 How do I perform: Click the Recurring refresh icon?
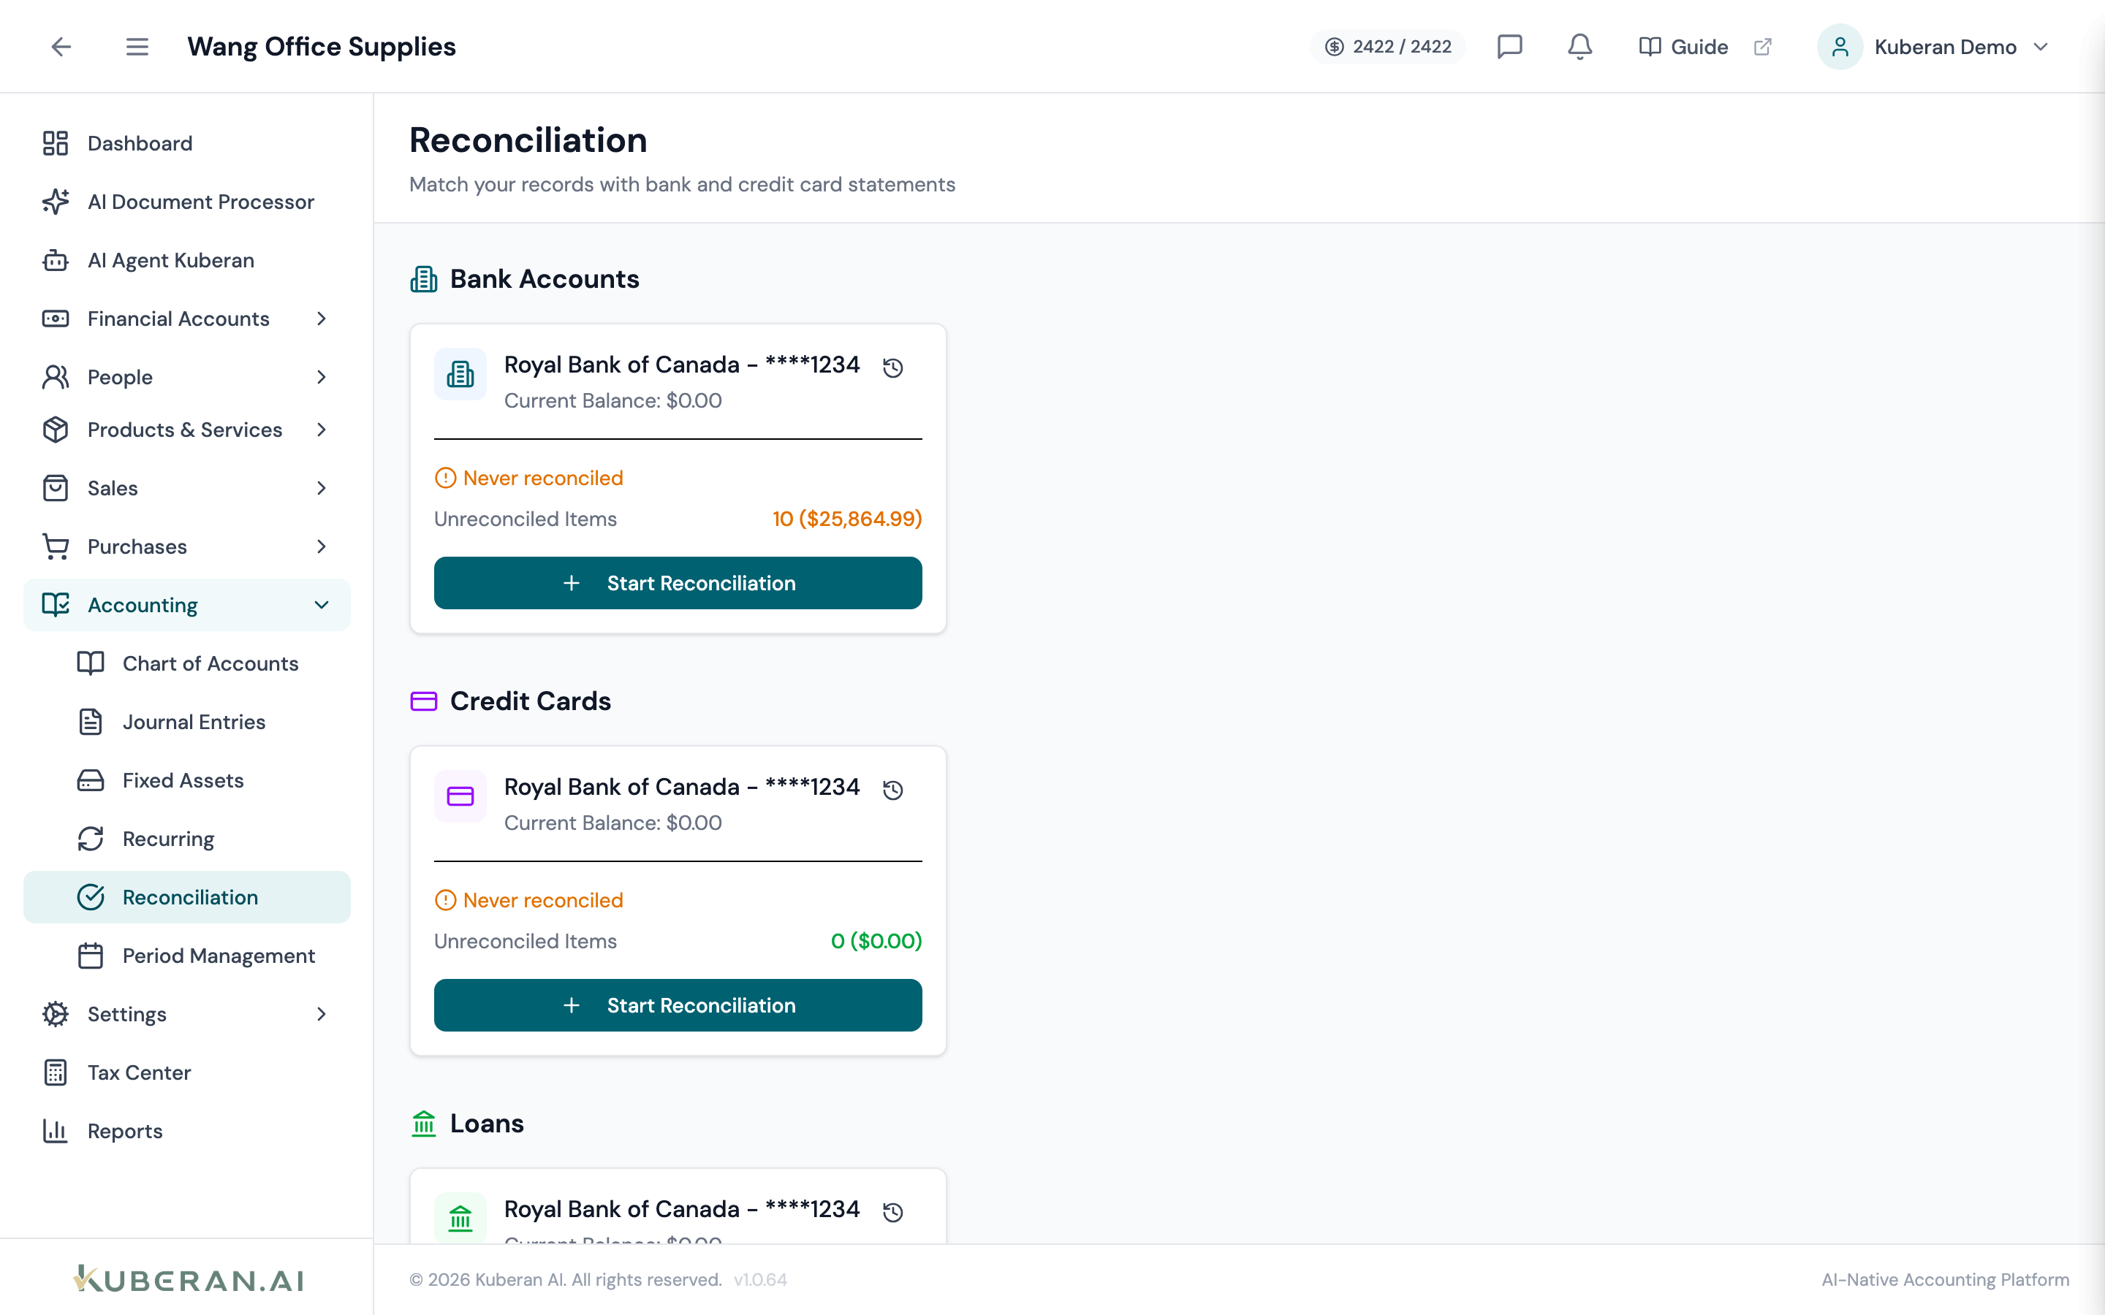click(x=91, y=839)
